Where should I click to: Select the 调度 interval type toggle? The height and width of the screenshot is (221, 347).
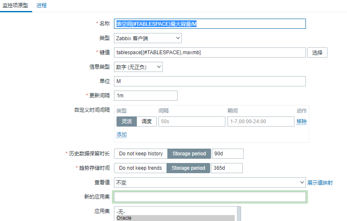click(147, 122)
